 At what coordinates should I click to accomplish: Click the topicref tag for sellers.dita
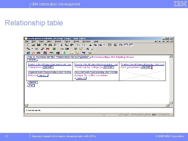[x=50, y=72]
